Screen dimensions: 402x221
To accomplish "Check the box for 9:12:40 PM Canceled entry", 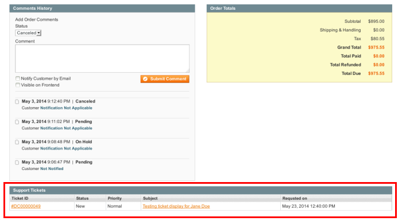I will [x=17, y=102].
